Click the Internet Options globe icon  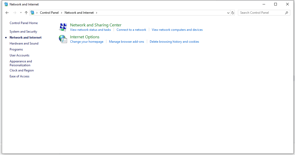coord(63,39)
